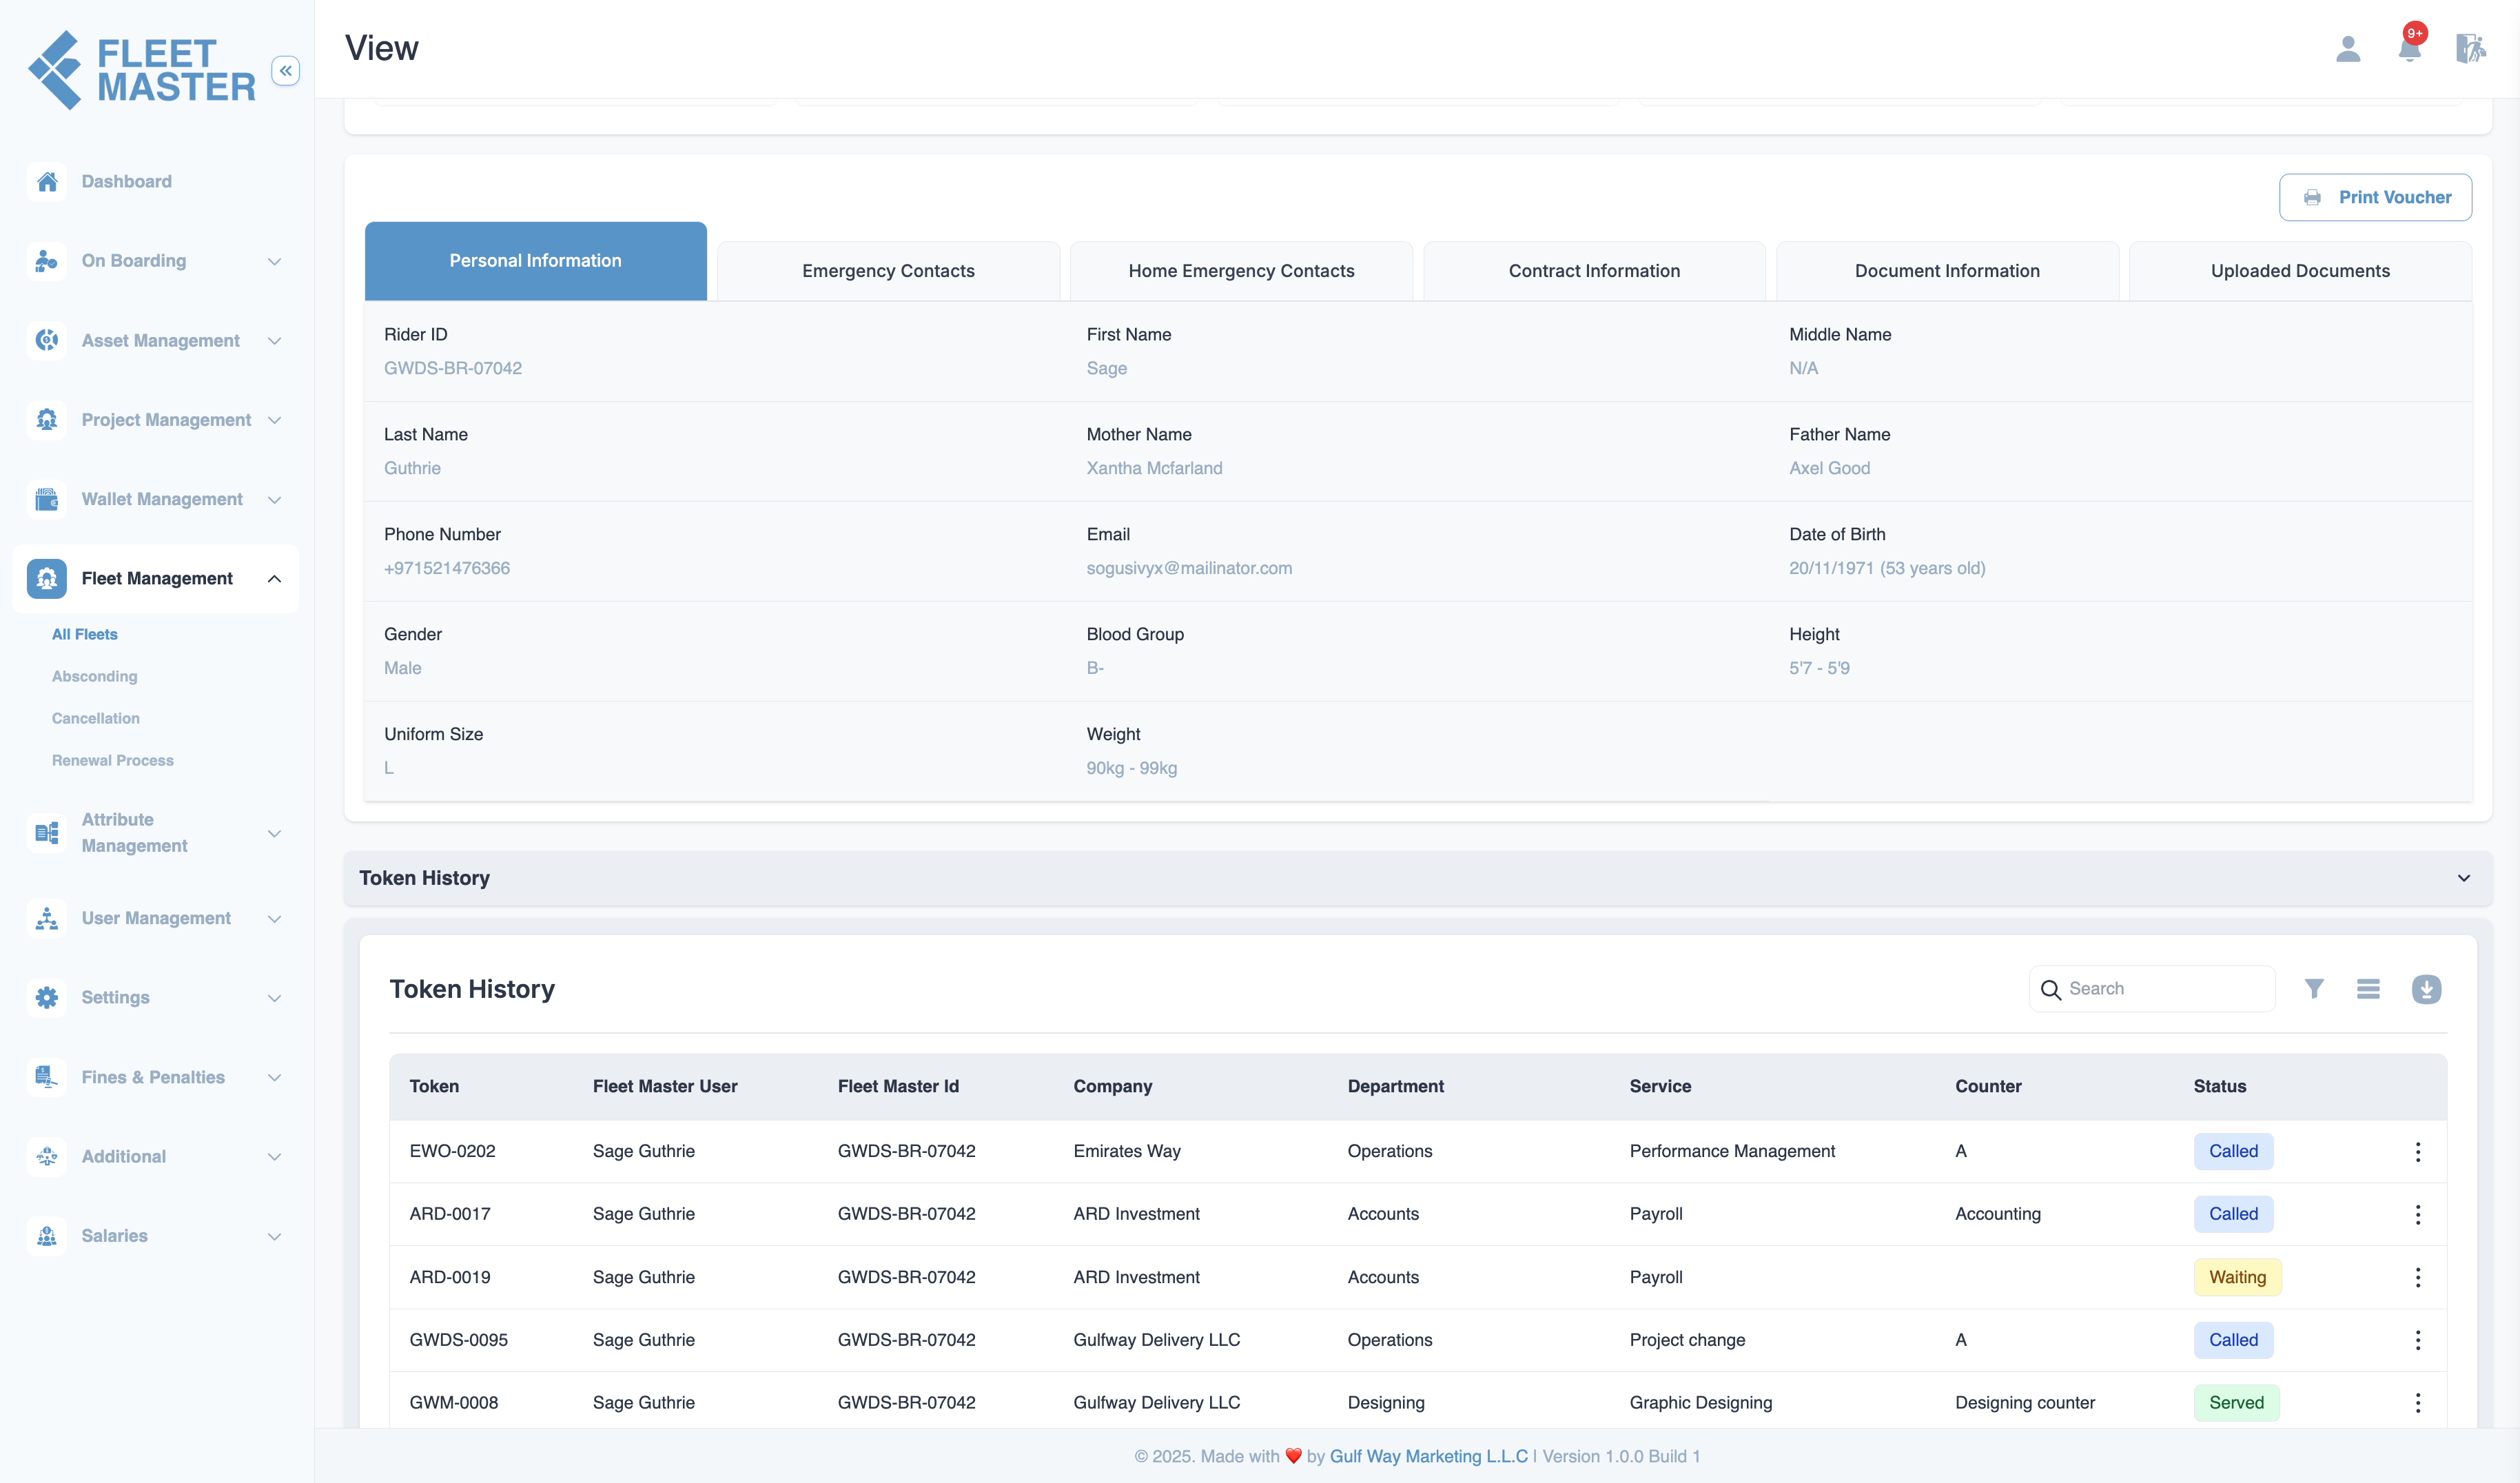Click the Token column header
The width and height of the screenshot is (2520, 1483).
coord(434,1086)
